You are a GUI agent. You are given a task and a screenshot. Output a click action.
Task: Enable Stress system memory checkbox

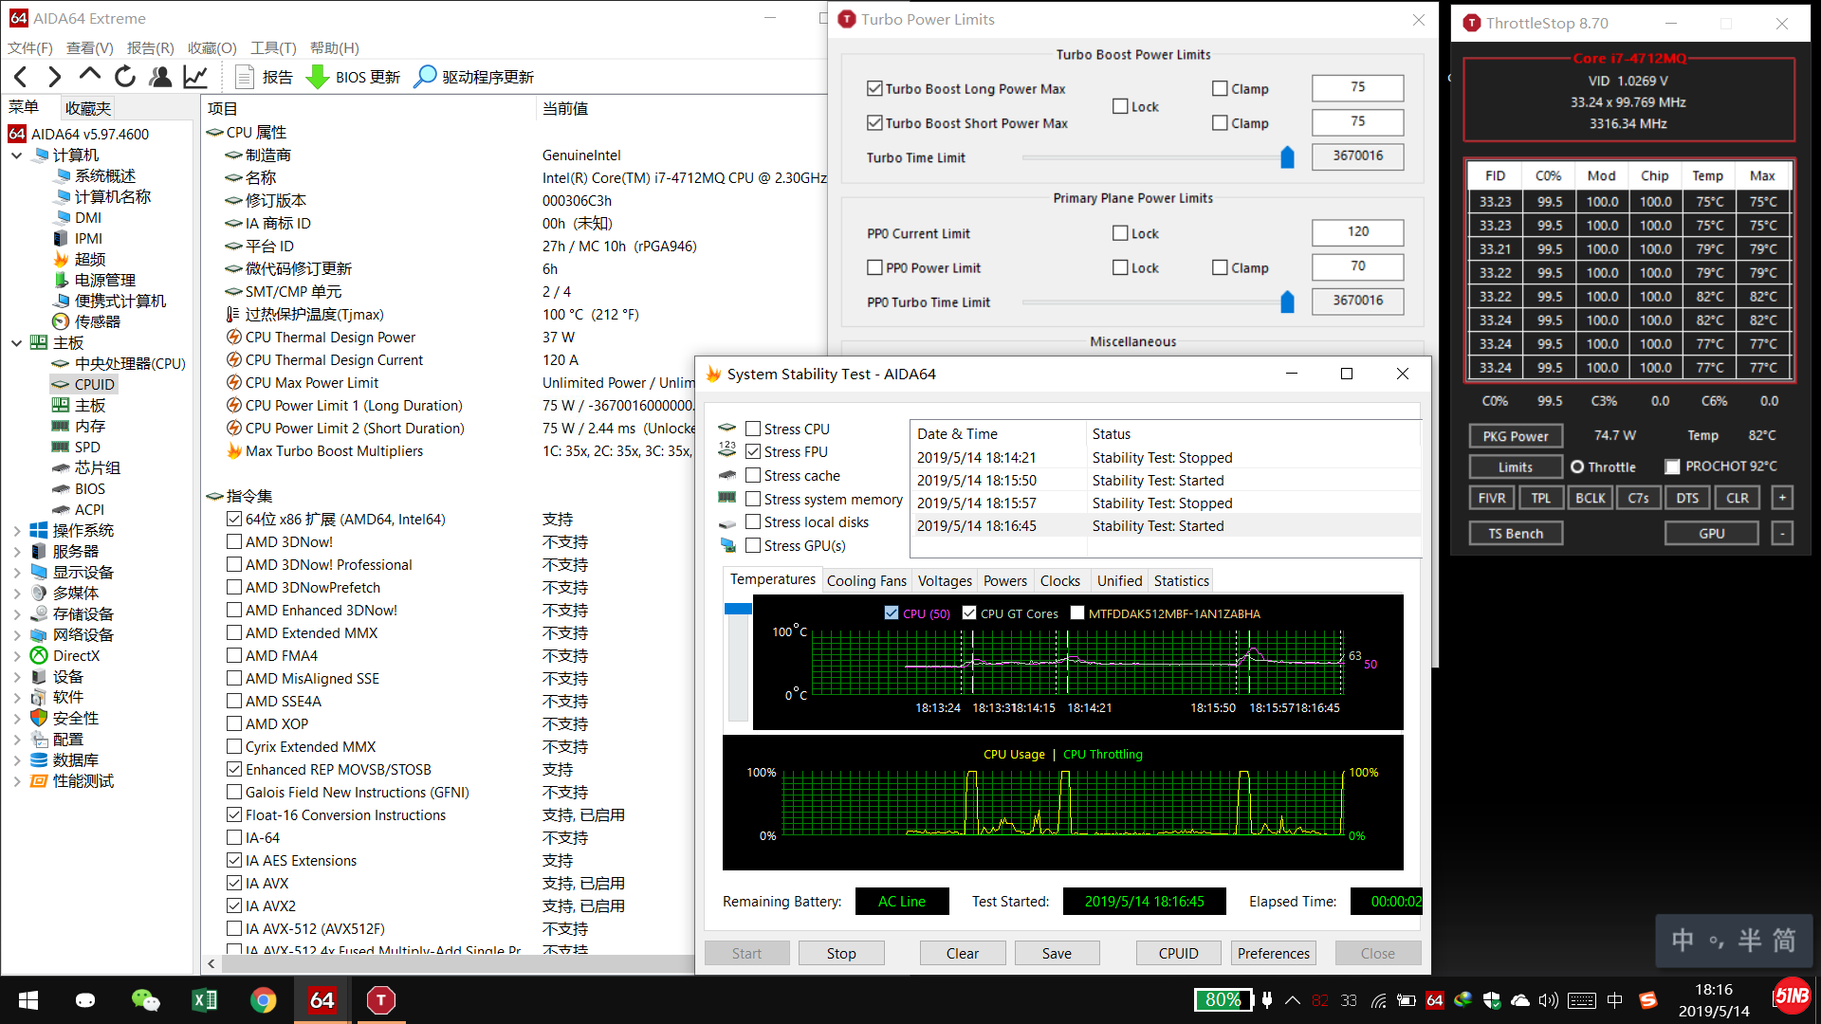pos(753,499)
